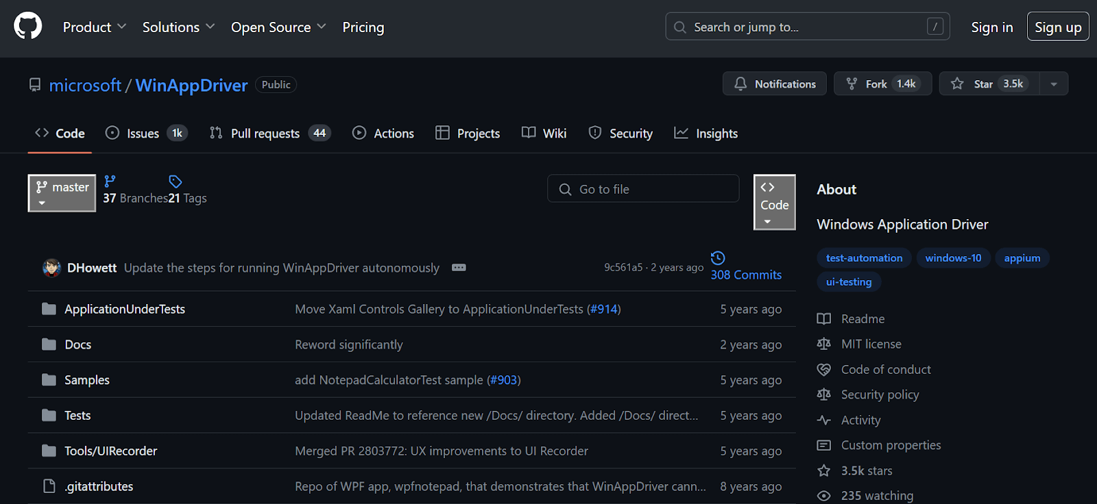Click the Fork count 1.4k
1097x504 pixels.
click(x=906, y=84)
